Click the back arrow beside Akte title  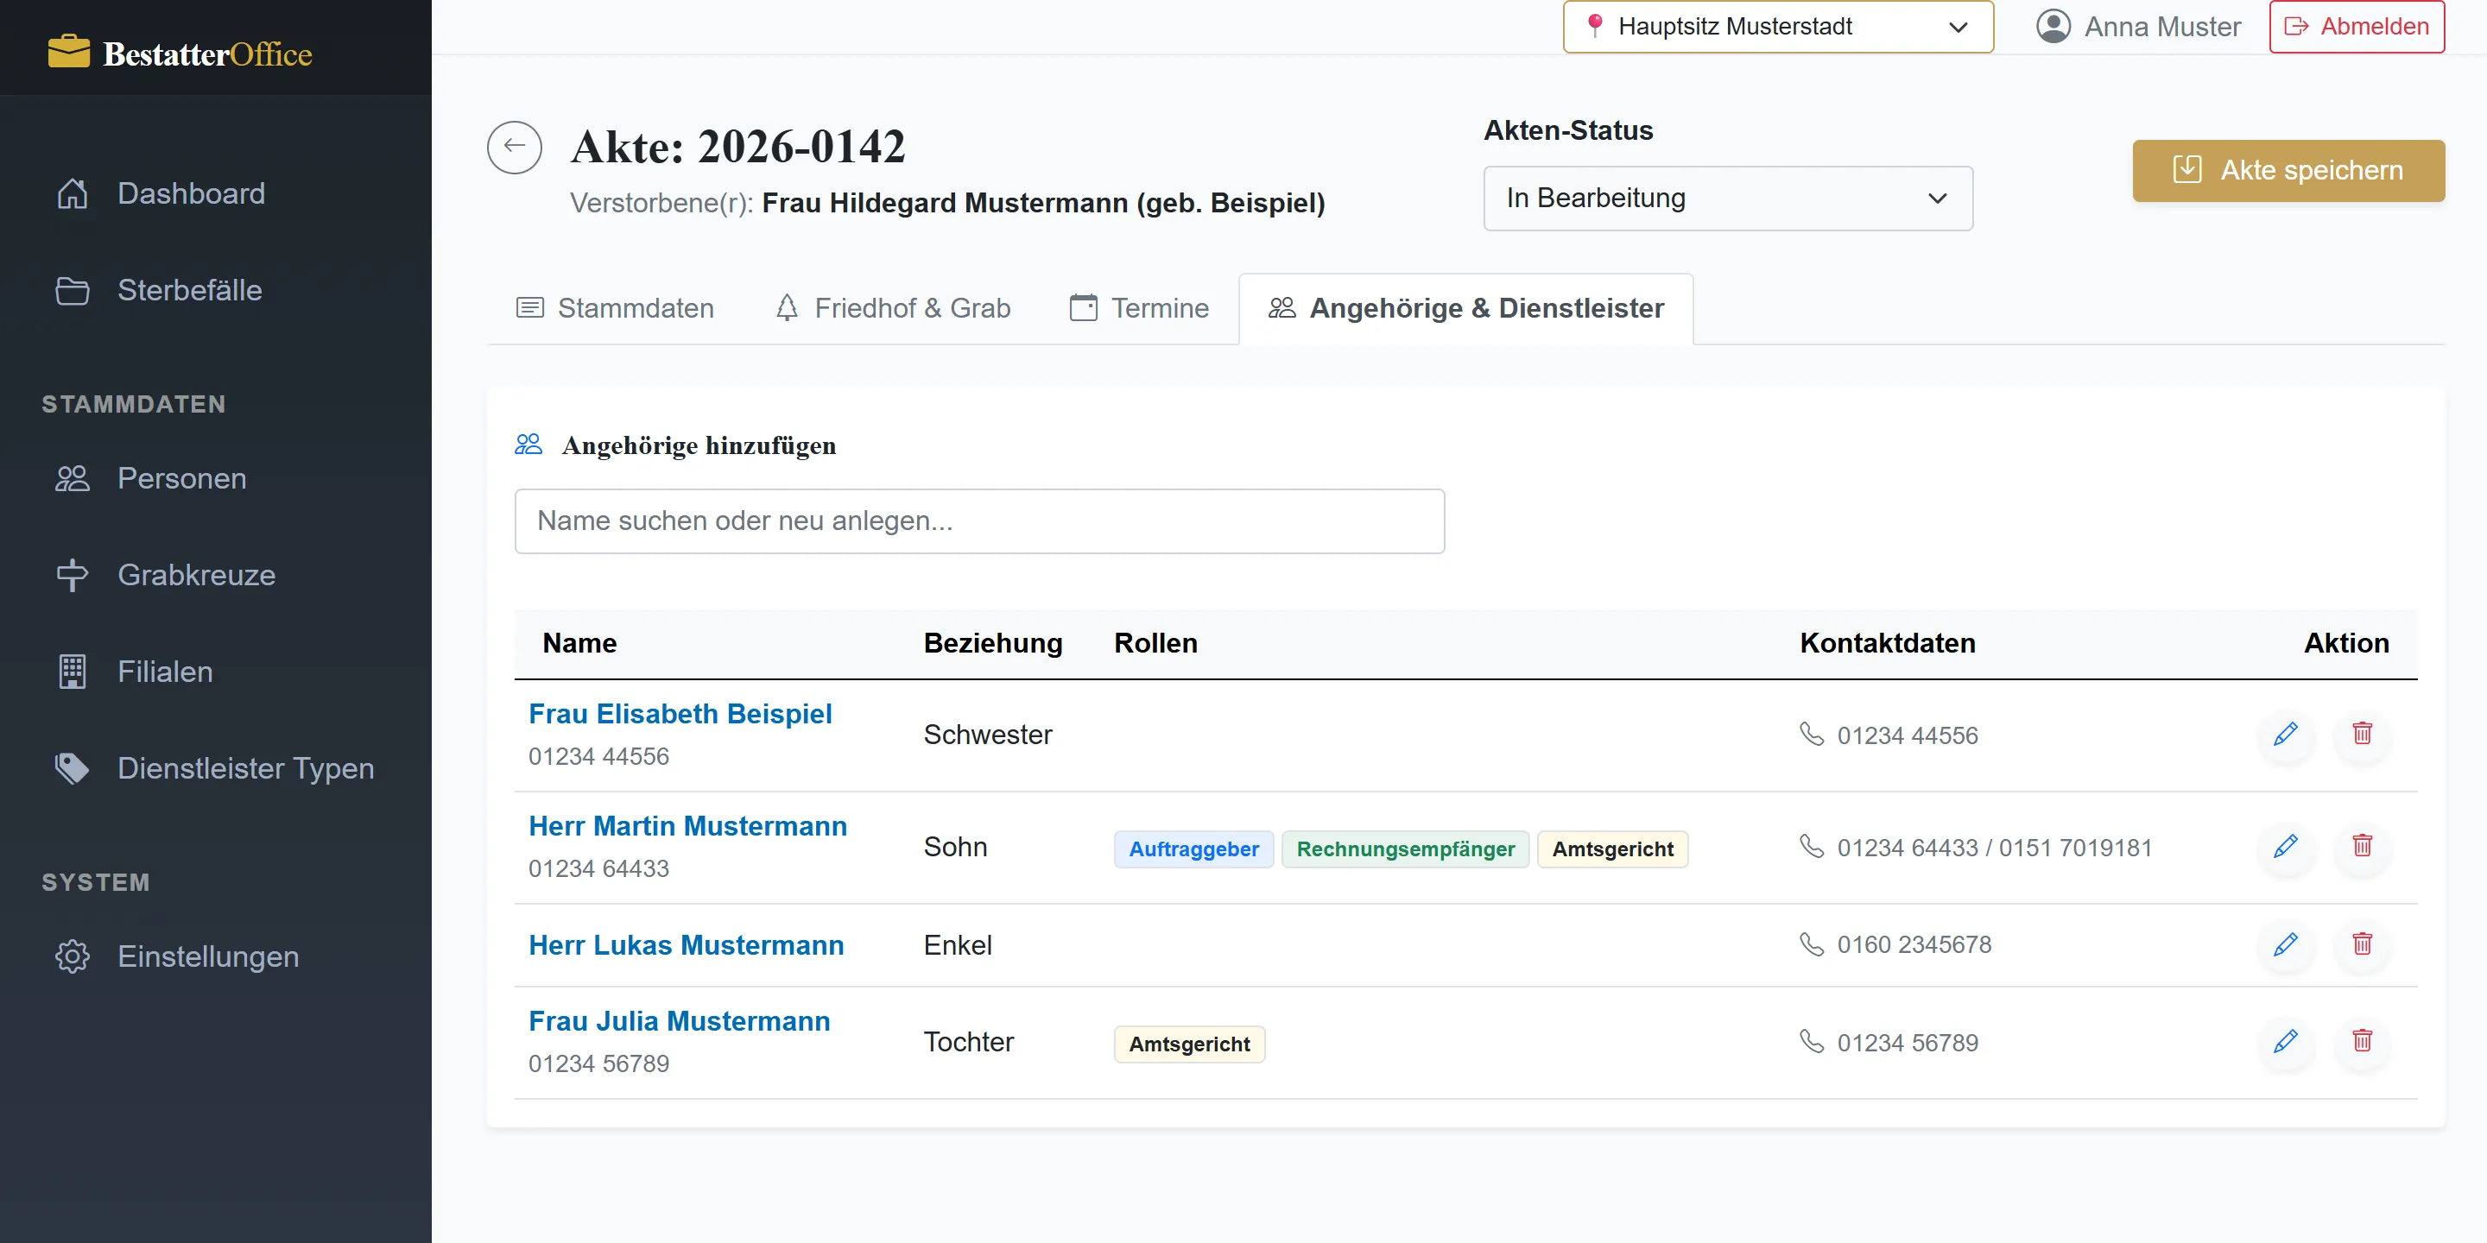(x=515, y=147)
